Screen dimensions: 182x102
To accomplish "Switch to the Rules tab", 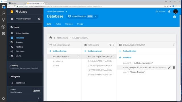I will point(58,24).
